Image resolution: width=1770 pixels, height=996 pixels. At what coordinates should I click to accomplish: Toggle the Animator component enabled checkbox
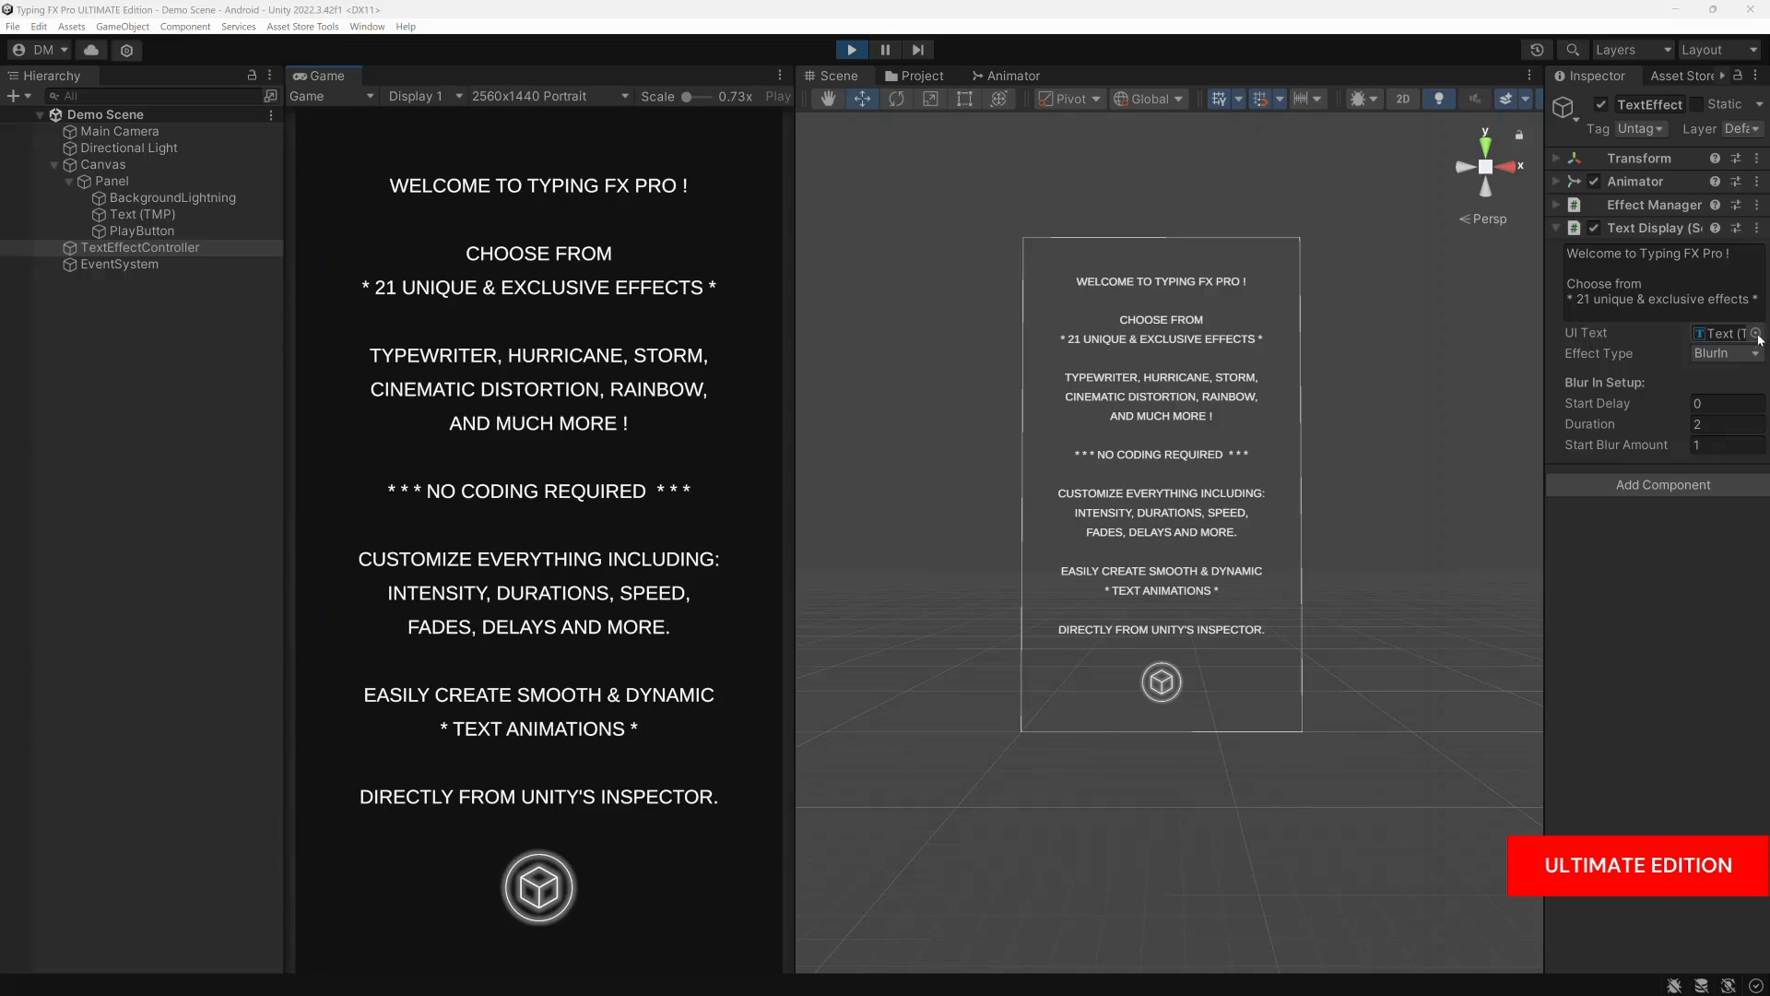1594,182
